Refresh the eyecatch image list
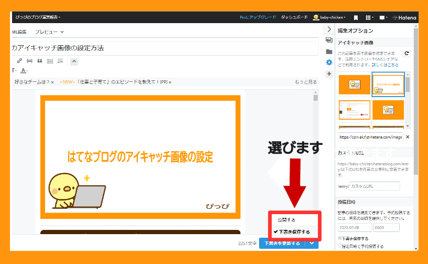 click(406, 54)
